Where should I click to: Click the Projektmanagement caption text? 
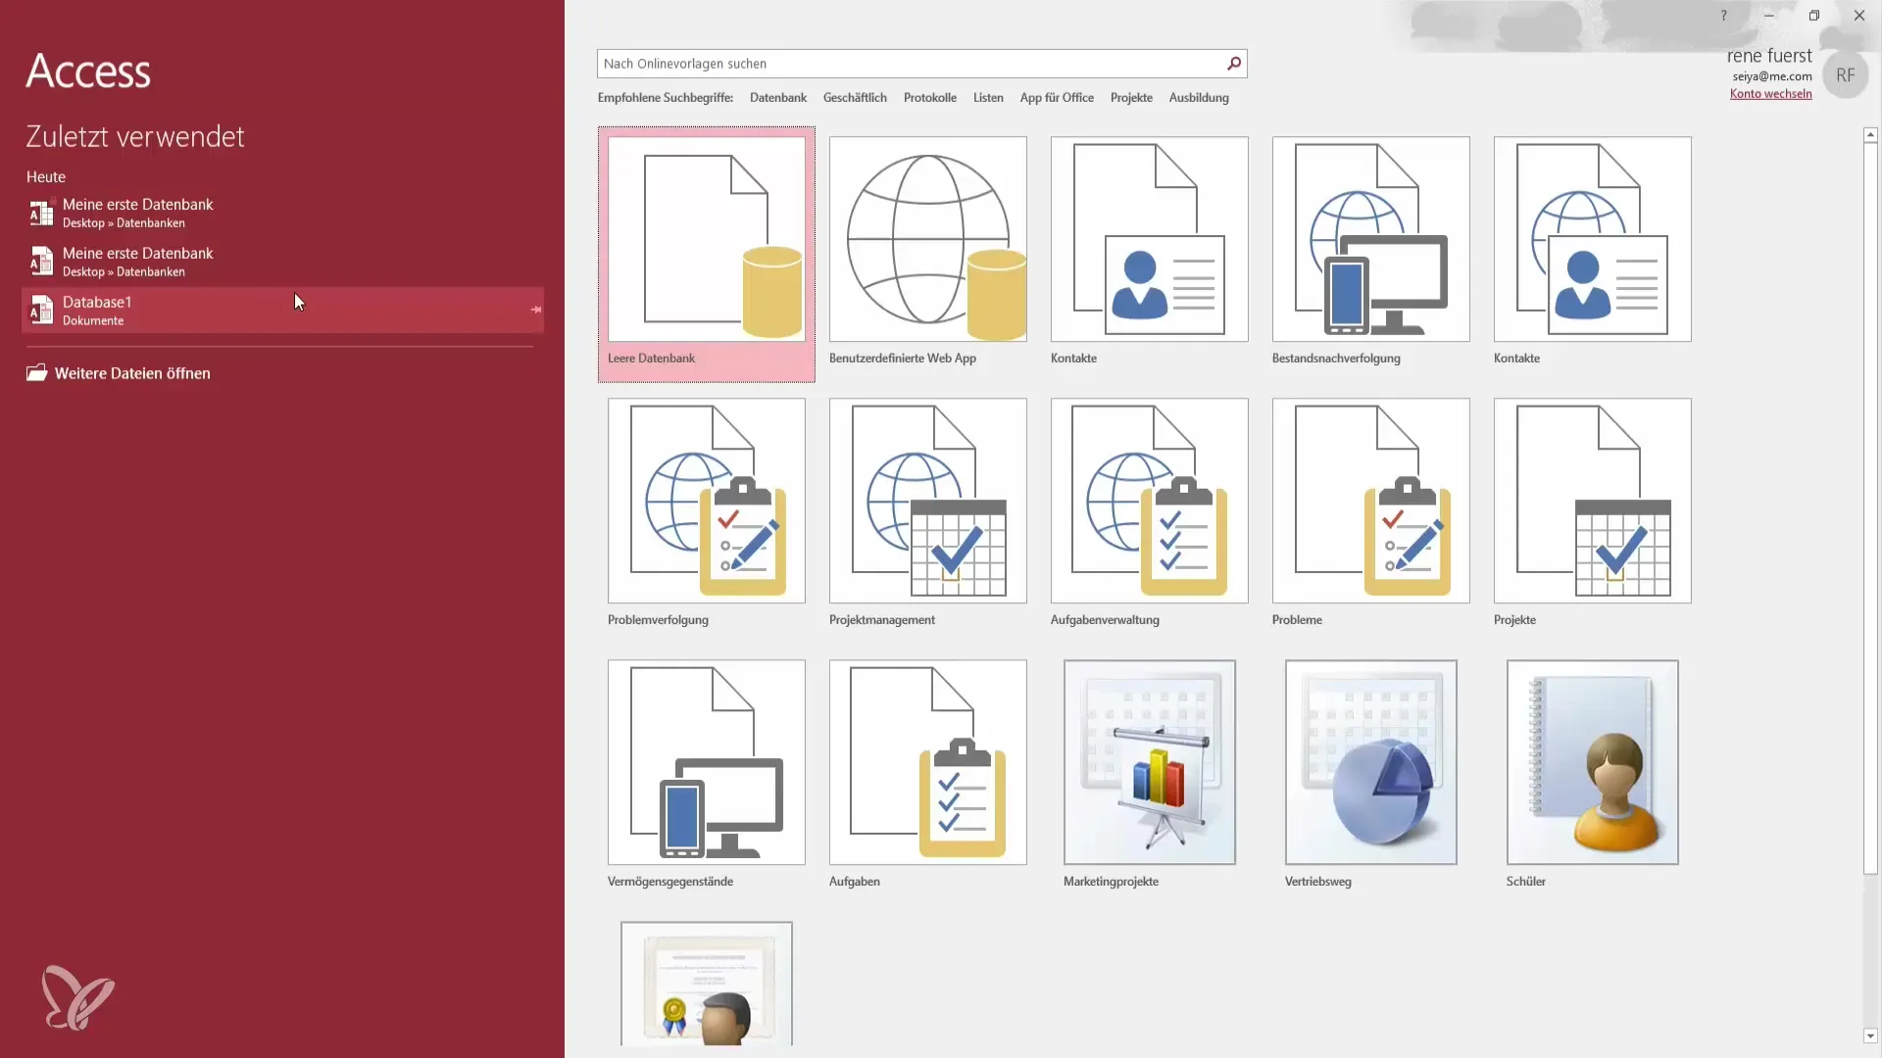pyautogui.click(x=882, y=620)
